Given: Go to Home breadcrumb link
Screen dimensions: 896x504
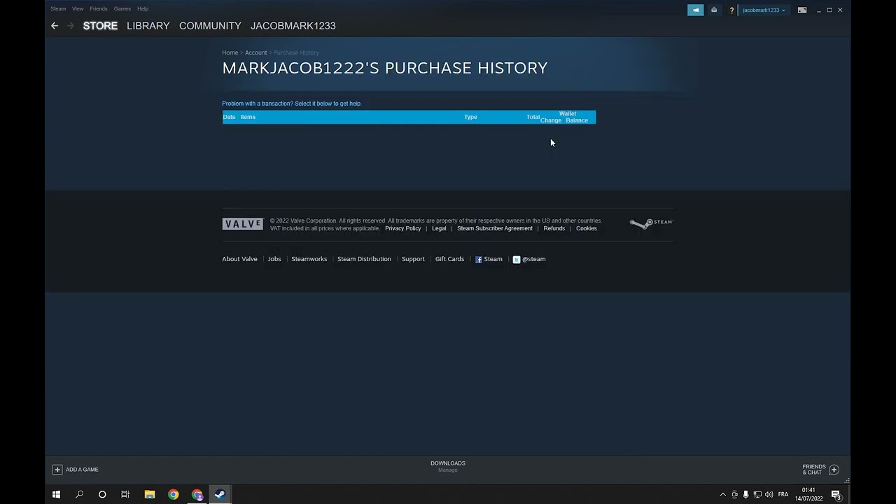Looking at the screenshot, I should click(230, 52).
